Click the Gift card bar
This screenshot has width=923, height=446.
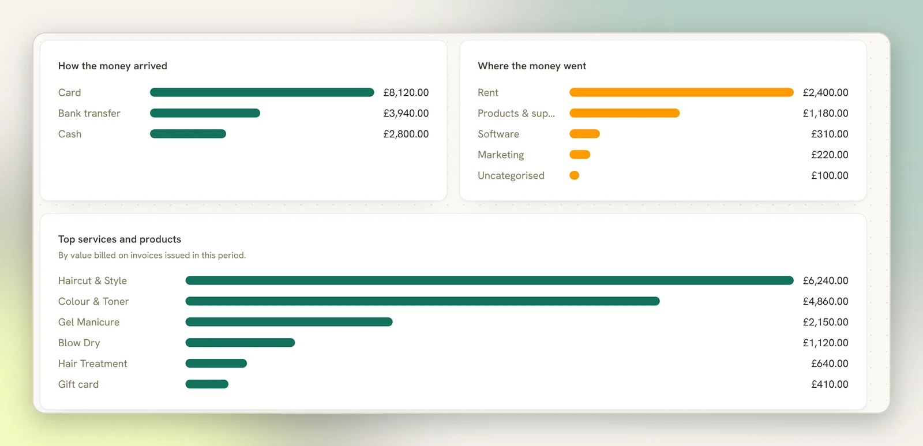coord(207,384)
